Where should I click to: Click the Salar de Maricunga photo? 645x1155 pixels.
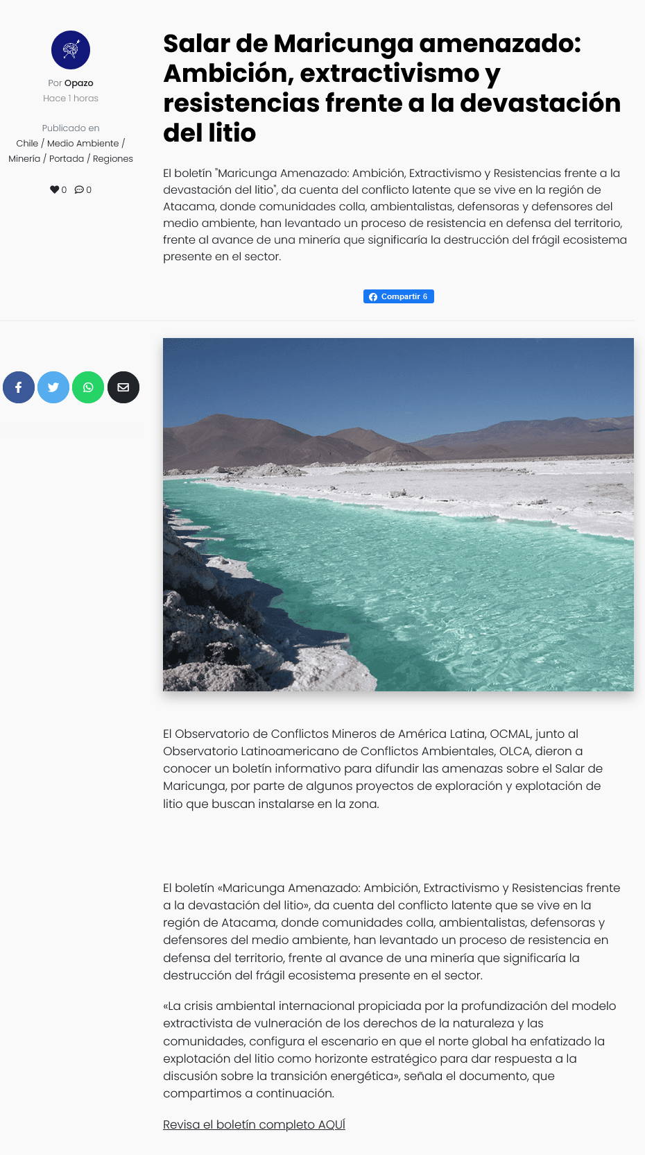click(398, 514)
